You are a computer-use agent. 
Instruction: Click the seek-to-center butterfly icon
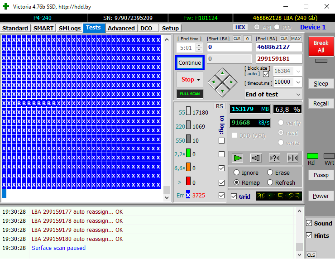click(293, 158)
